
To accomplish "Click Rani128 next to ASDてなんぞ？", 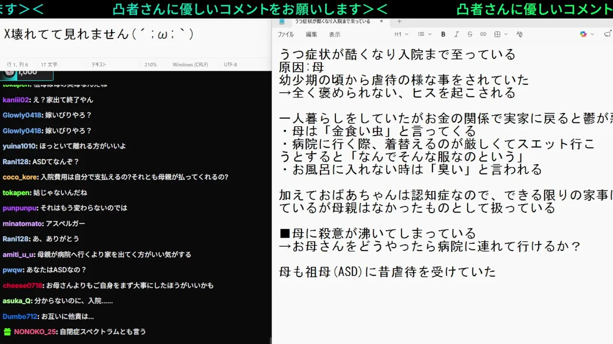I will point(16,161).
